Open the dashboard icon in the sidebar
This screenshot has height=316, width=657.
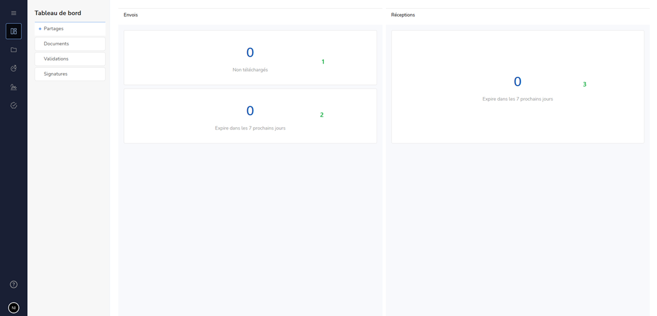coord(14,31)
